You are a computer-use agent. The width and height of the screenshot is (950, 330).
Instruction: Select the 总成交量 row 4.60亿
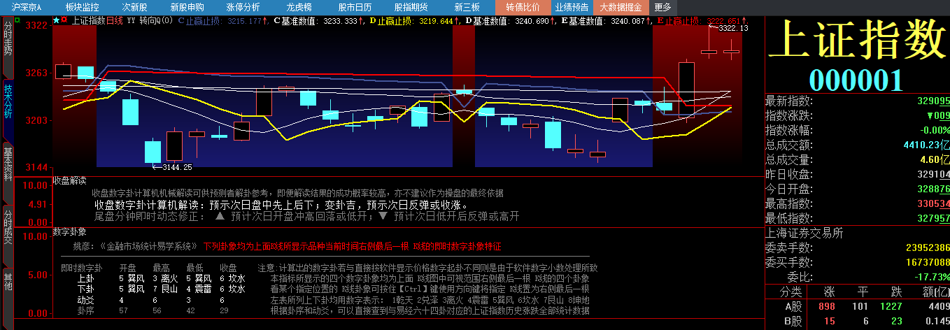[857, 160]
